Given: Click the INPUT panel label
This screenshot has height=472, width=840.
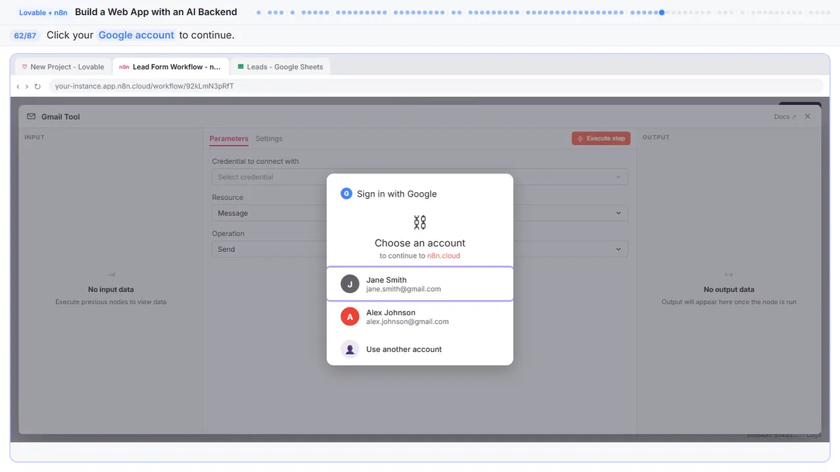Looking at the screenshot, I should tap(34, 137).
